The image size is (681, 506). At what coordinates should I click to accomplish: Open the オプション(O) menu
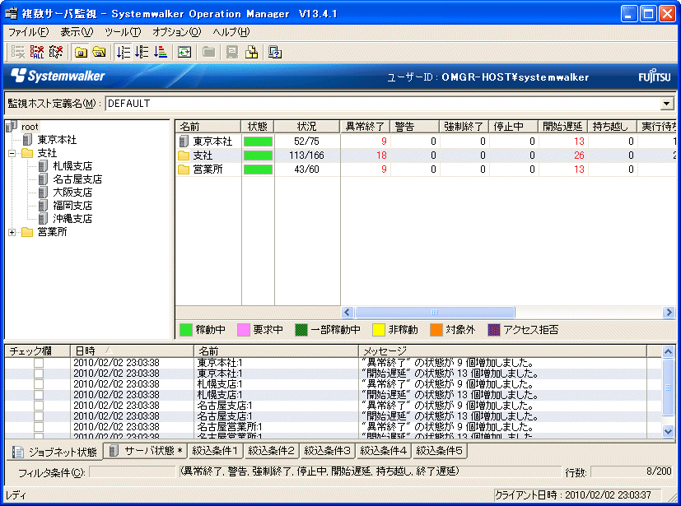[177, 32]
